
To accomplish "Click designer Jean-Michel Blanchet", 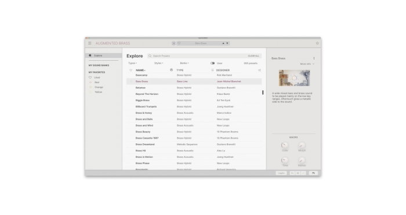I will [229, 81].
